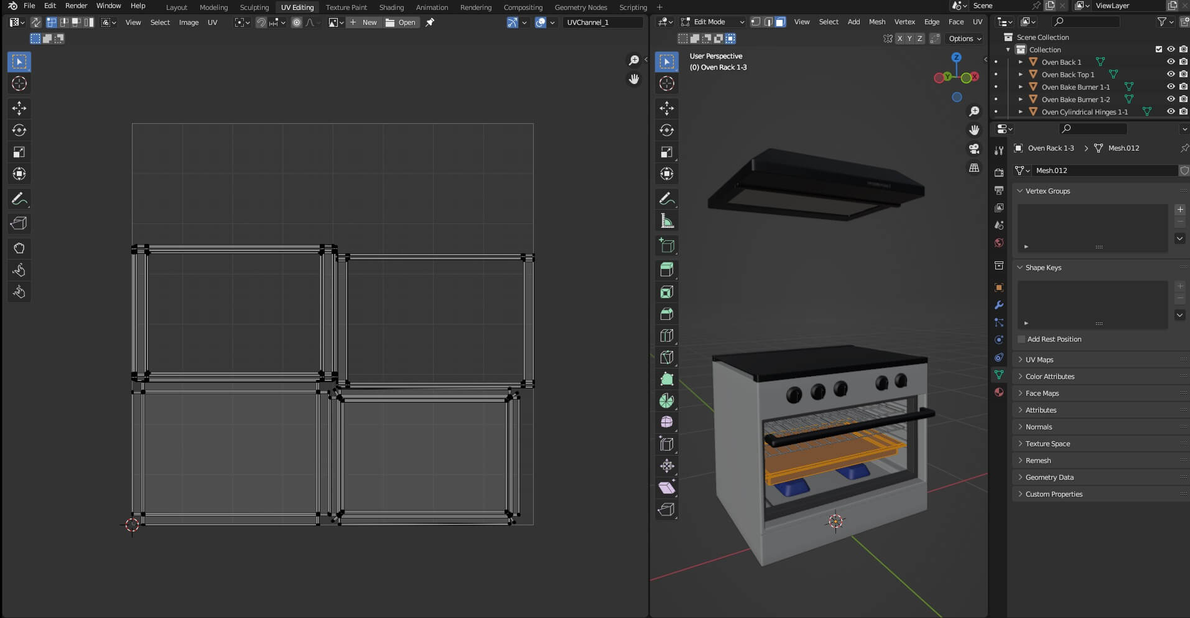This screenshot has height=618, width=1190.
Task: Switch to the Texture Paint workspace tab
Action: coord(346,7)
